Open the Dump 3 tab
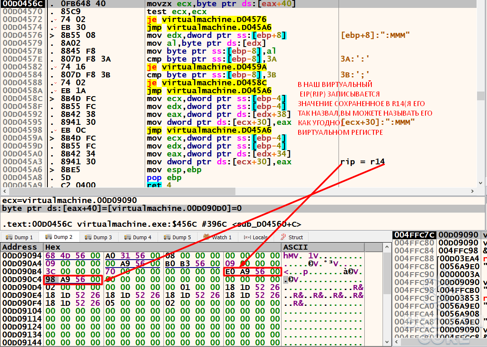Image resolution: width=487 pixels, height=347 pixels. tap(99, 237)
